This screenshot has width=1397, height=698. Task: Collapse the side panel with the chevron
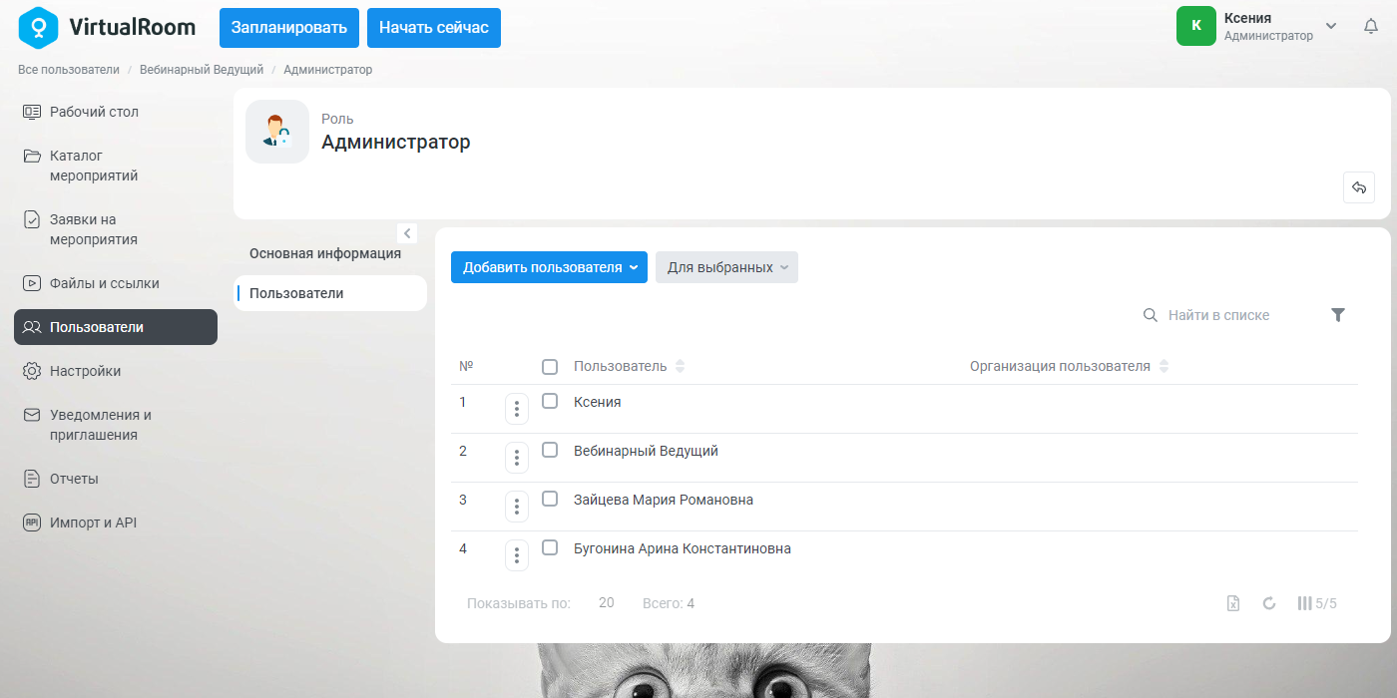(407, 233)
